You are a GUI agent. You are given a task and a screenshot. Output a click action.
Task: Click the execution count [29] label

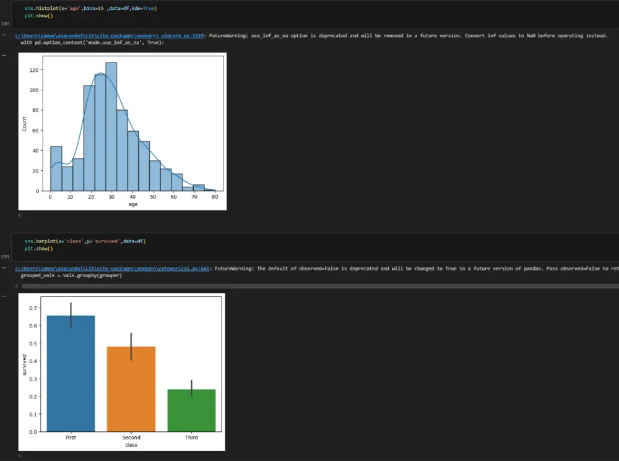point(5,24)
